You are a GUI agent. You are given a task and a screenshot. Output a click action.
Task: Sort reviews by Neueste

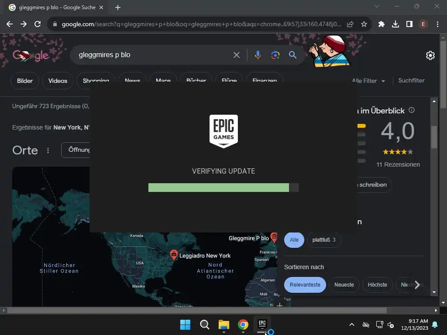[344, 285]
